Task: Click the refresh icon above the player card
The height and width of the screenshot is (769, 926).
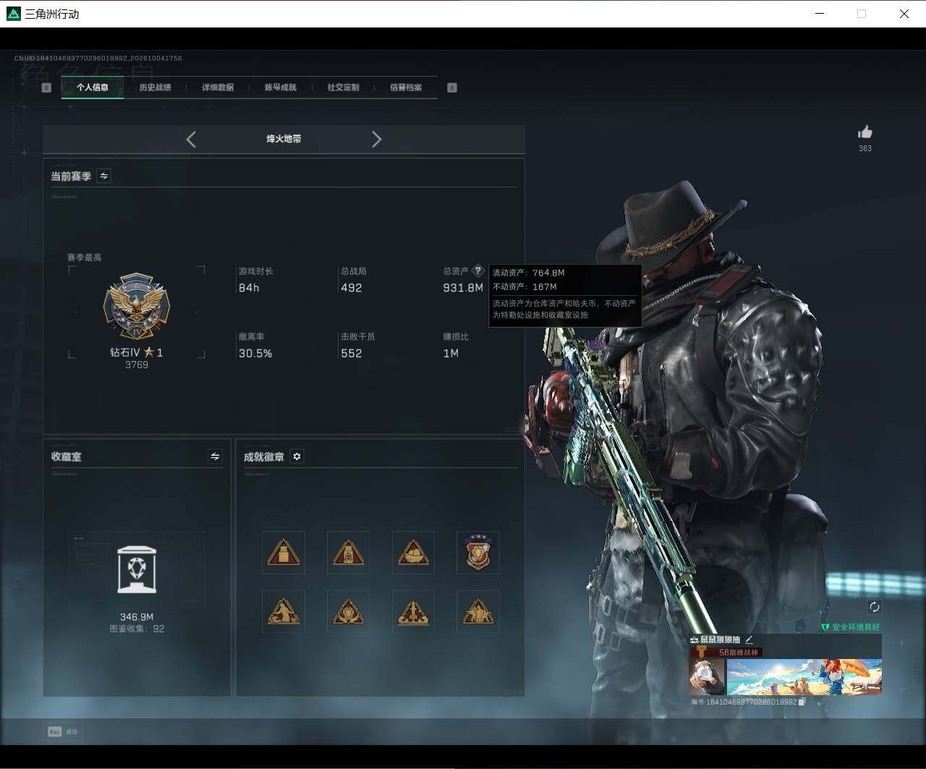Action: pyautogui.click(x=874, y=607)
